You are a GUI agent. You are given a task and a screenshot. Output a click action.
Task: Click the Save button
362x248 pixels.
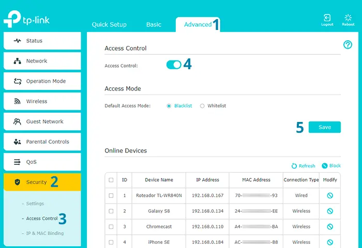(x=325, y=127)
